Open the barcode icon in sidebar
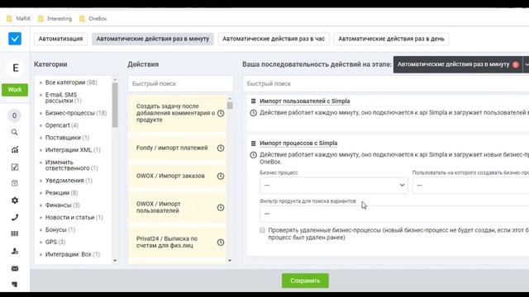This screenshot has width=529, height=297. pos(15,233)
